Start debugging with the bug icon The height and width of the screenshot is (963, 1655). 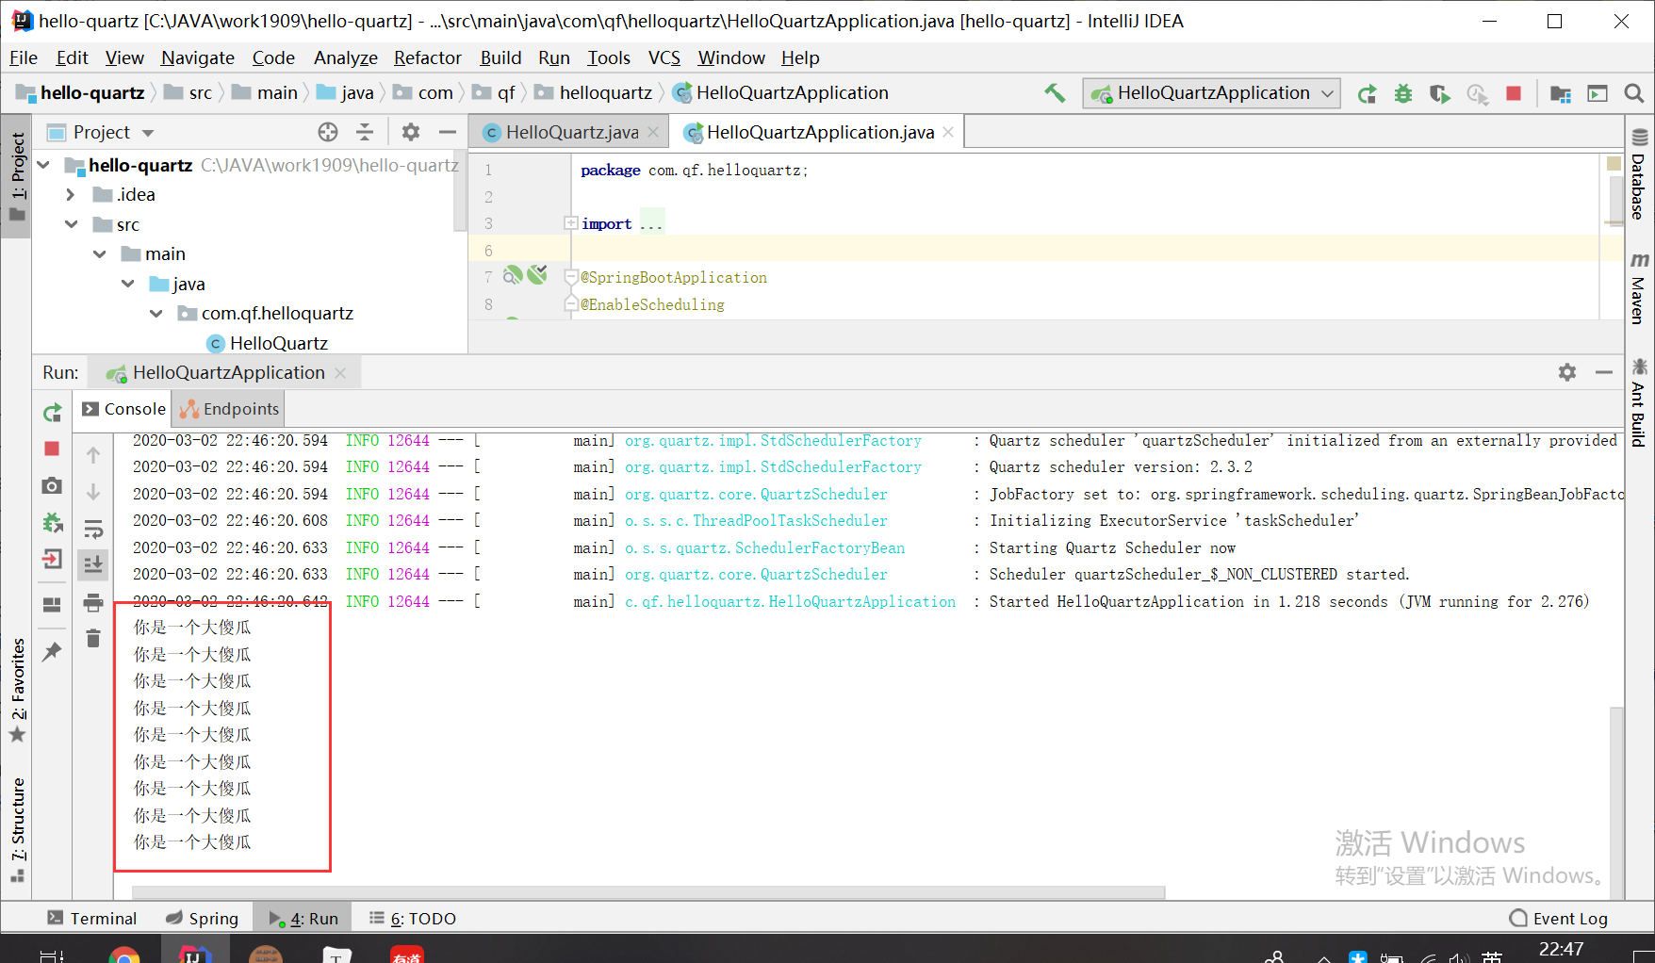(x=1403, y=93)
